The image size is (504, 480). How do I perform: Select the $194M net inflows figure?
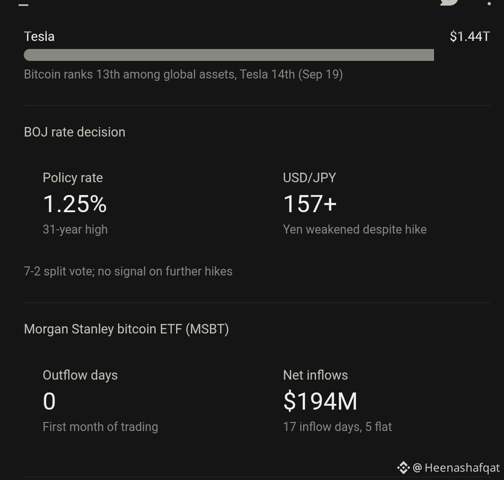(x=320, y=402)
